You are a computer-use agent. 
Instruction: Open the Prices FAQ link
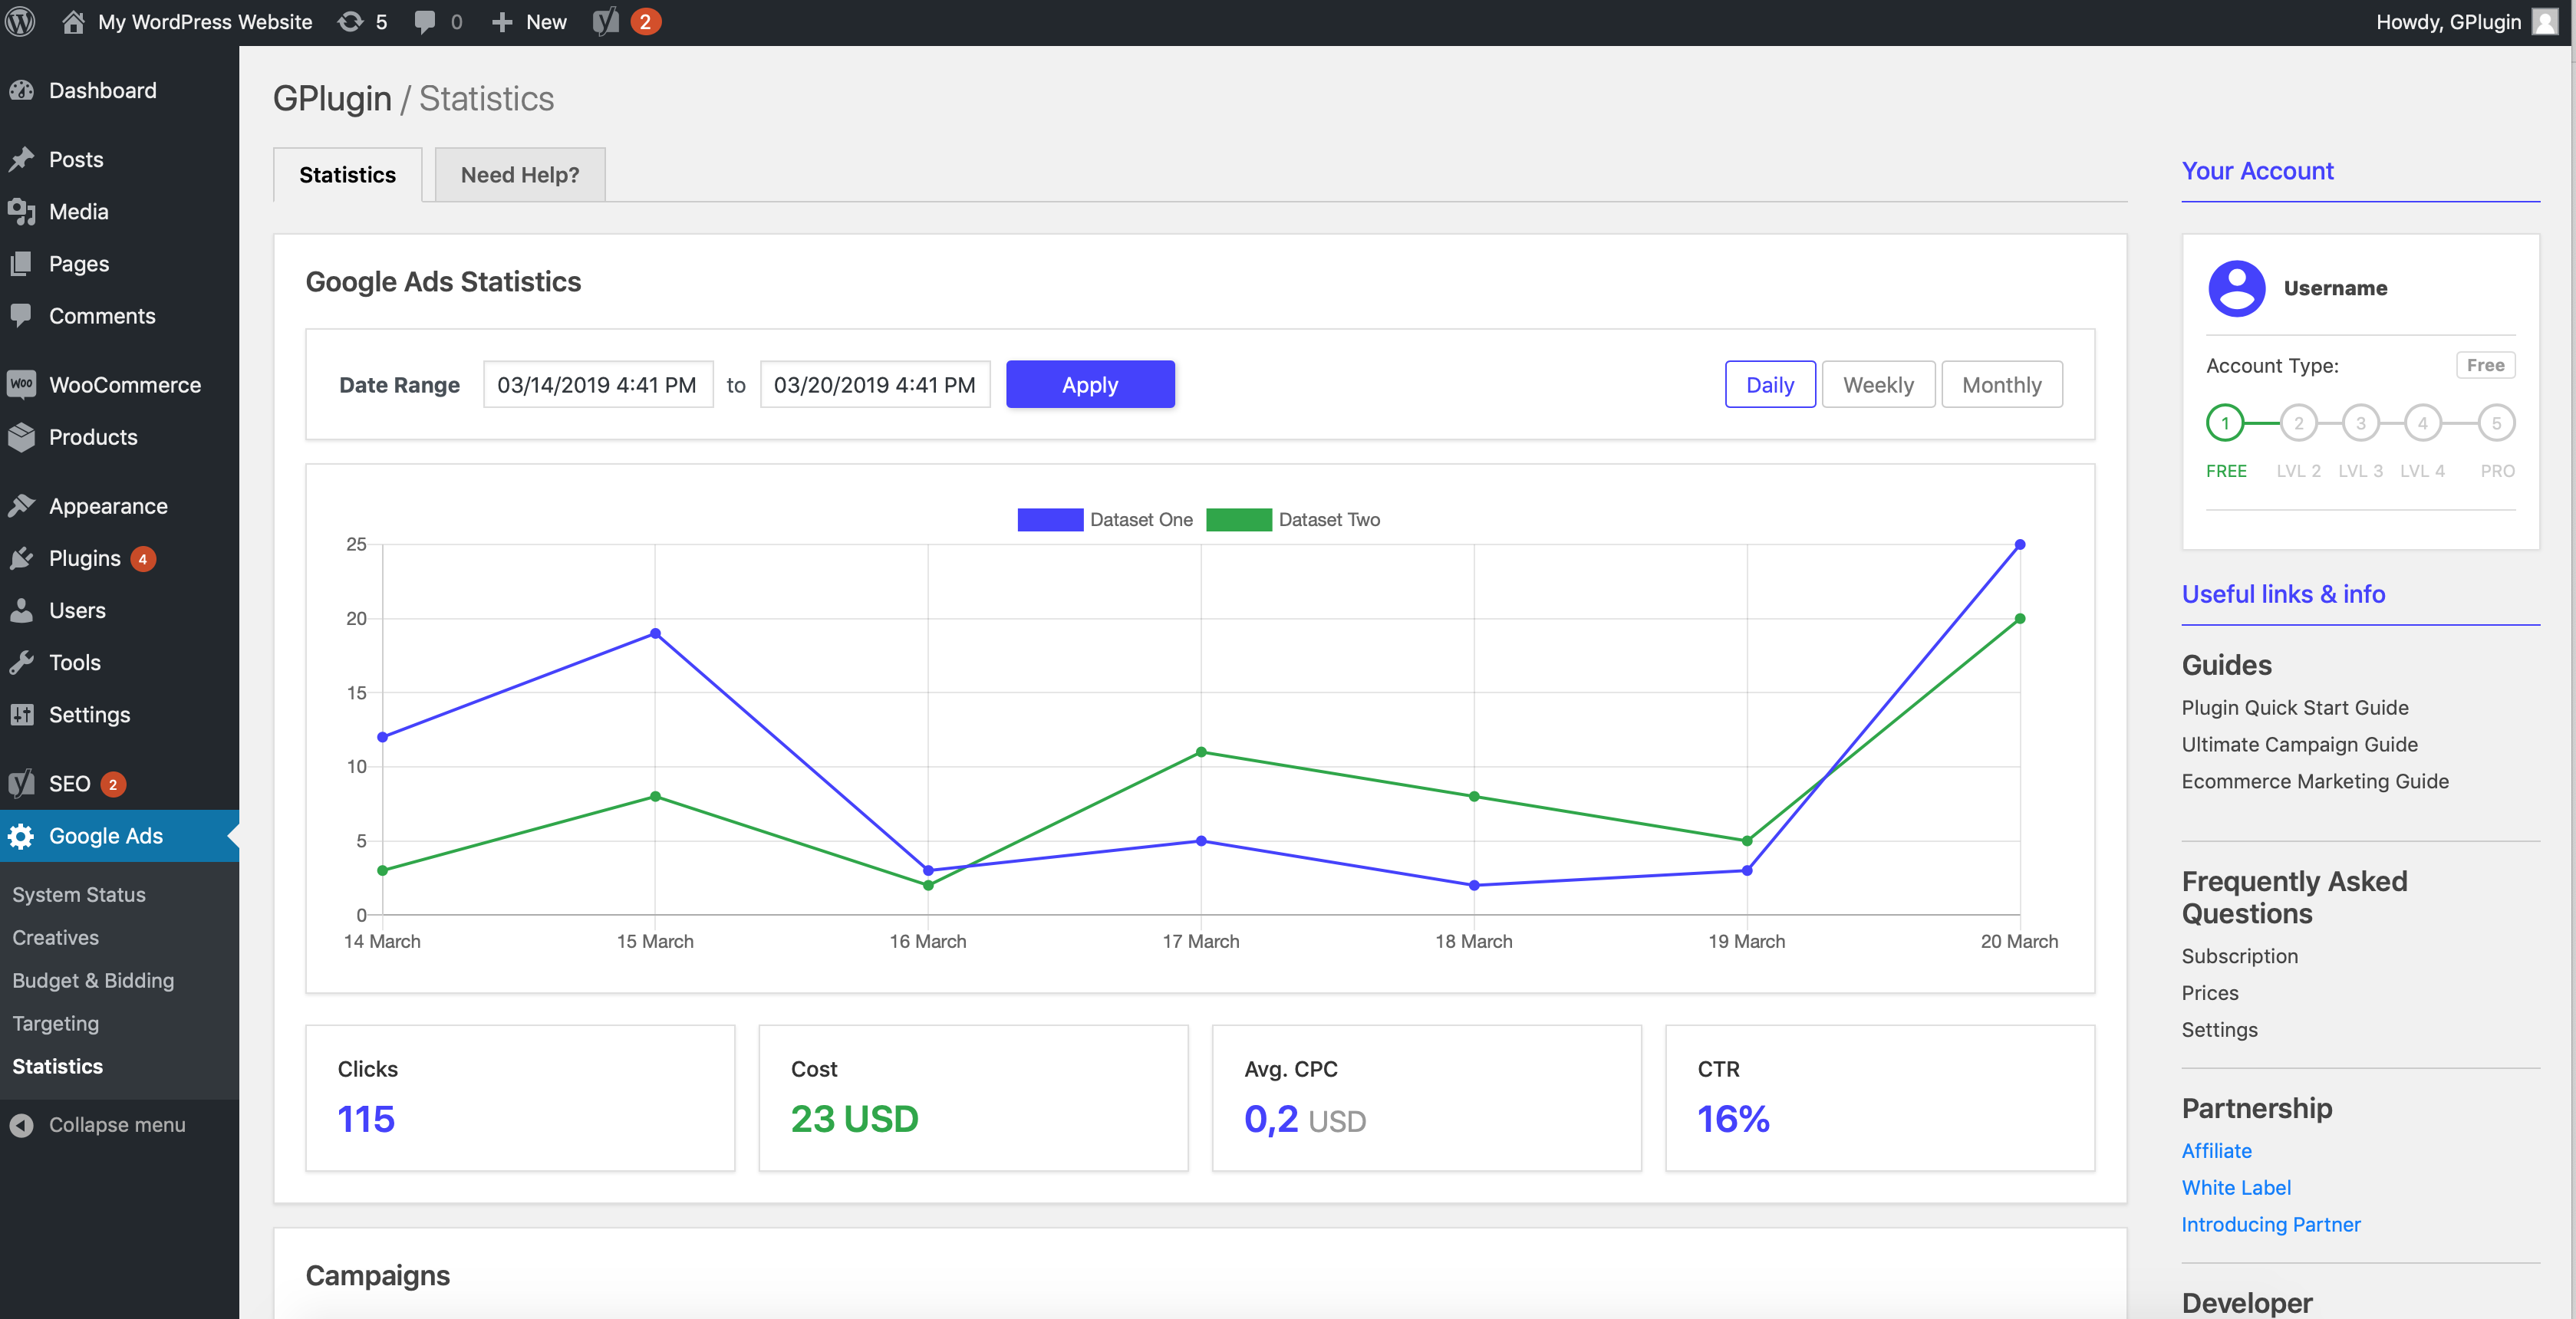2209,994
